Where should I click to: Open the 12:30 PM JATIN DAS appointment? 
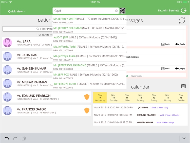tap(140, 108)
